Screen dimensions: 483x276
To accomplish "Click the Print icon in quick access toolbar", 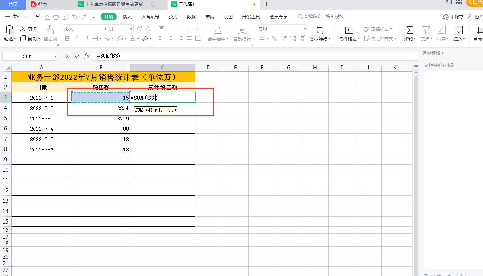I will point(56,17).
